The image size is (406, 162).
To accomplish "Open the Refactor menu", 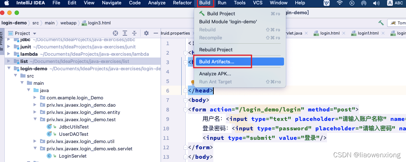I will click(182, 3).
